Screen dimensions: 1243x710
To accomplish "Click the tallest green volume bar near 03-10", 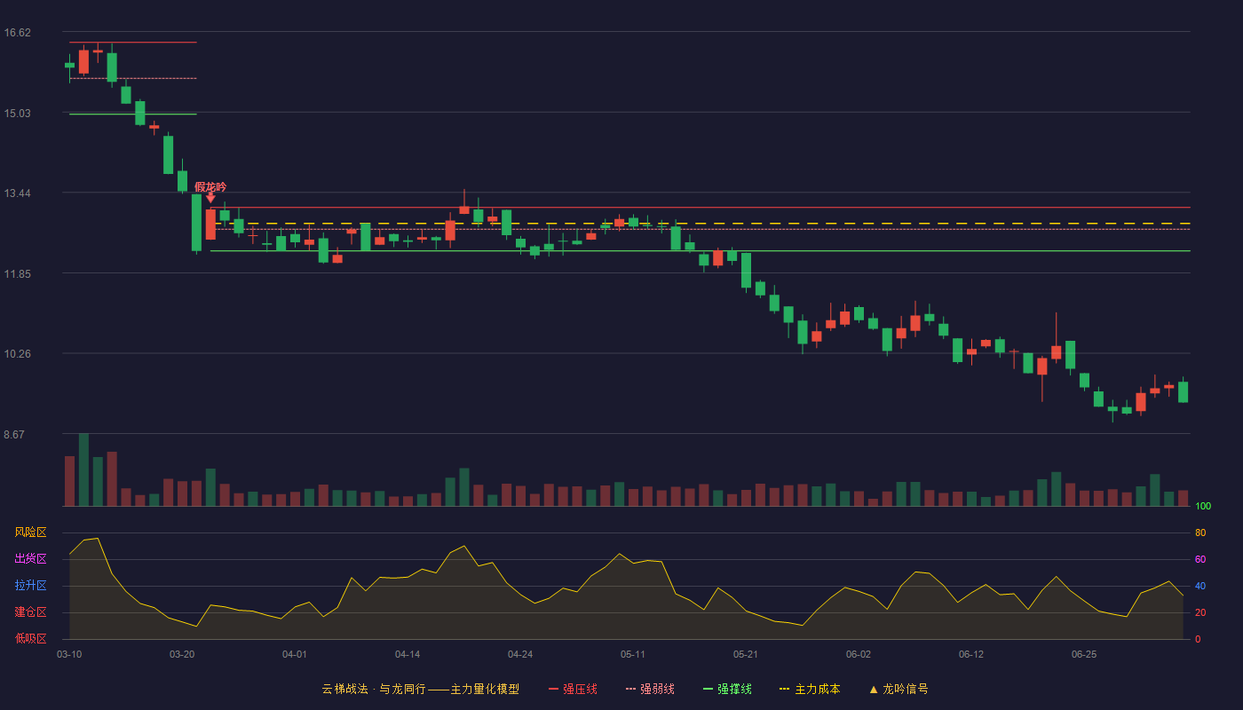I will point(83,469).
